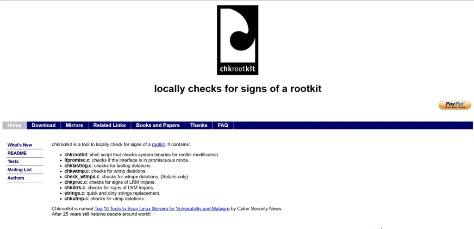This screenshot has width=474, height=229.
Task: Click the PayPal Donate Now button
Action: pyautogui.click(x=455, y=105)
